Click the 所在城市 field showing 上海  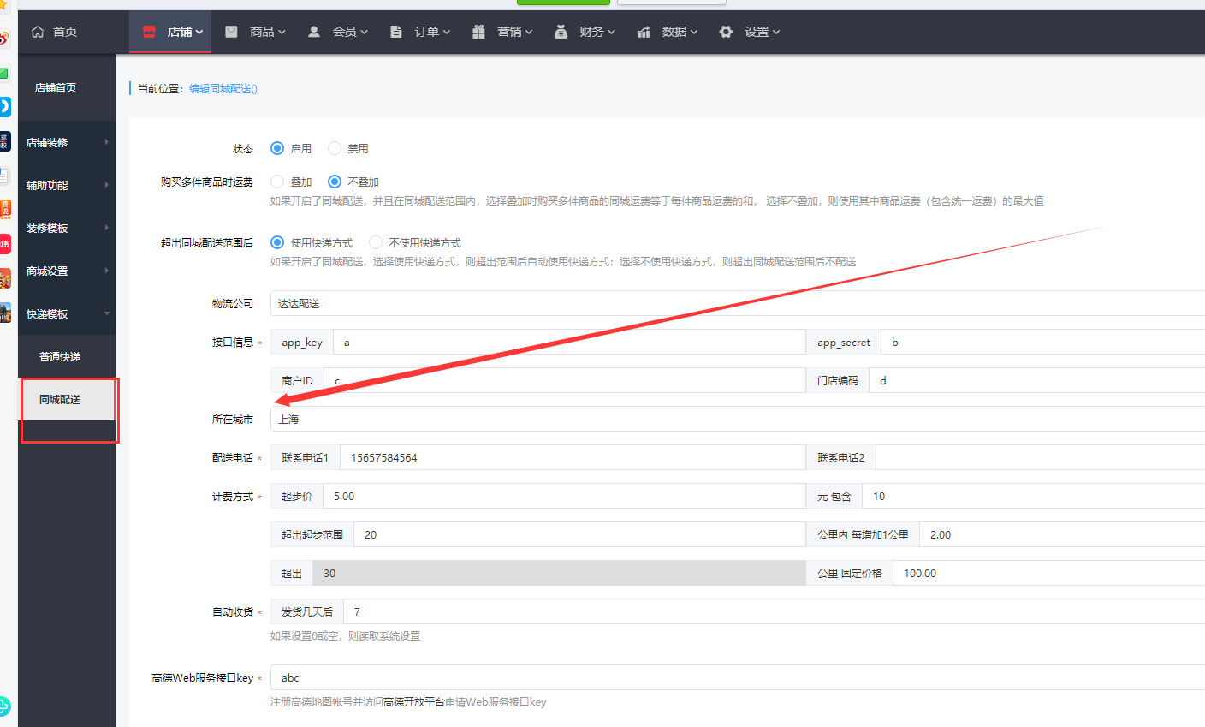[738, 419]
